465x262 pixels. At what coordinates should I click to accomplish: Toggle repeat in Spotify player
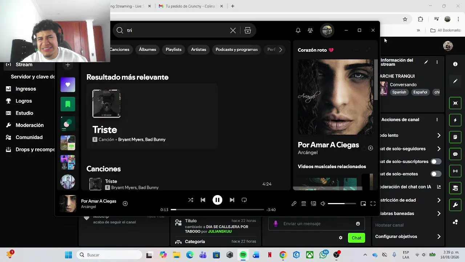point(244,200)
